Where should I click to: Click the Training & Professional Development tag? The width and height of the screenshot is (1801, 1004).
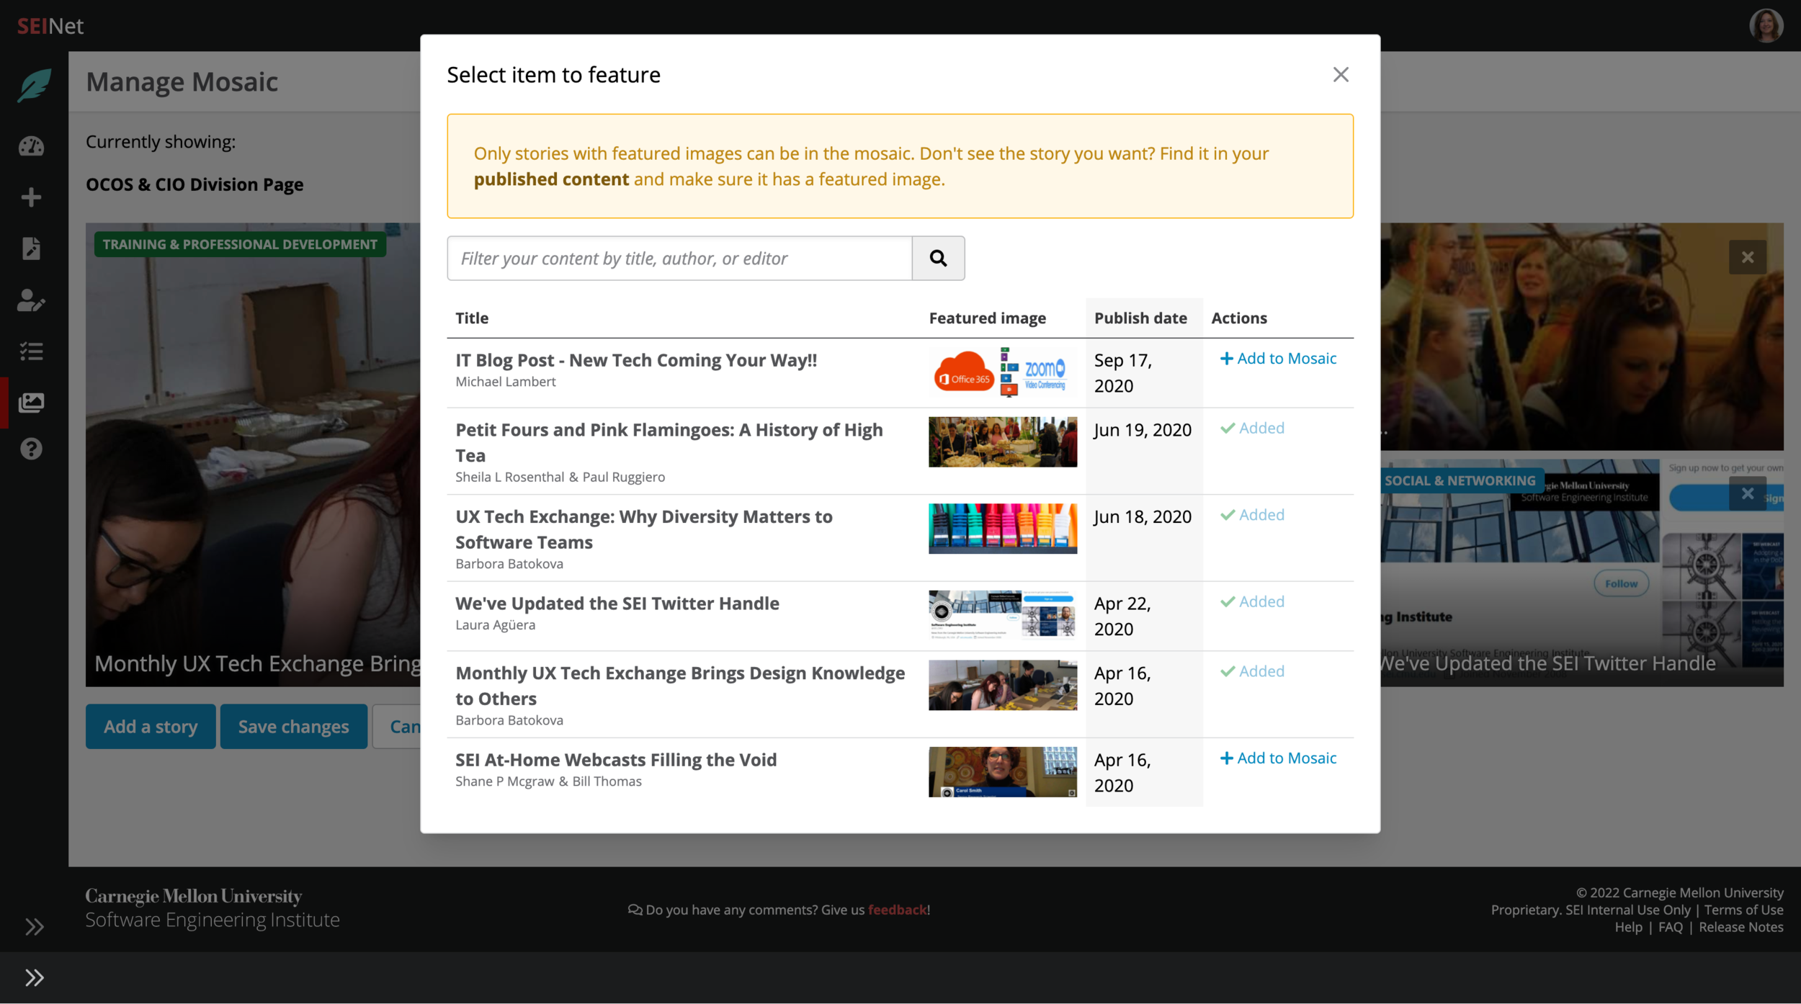[x=240, y=244]
